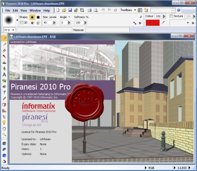197x171 pixels.
Task: Save the file with the floppy disk icon
Action: [x=70, y=10]
